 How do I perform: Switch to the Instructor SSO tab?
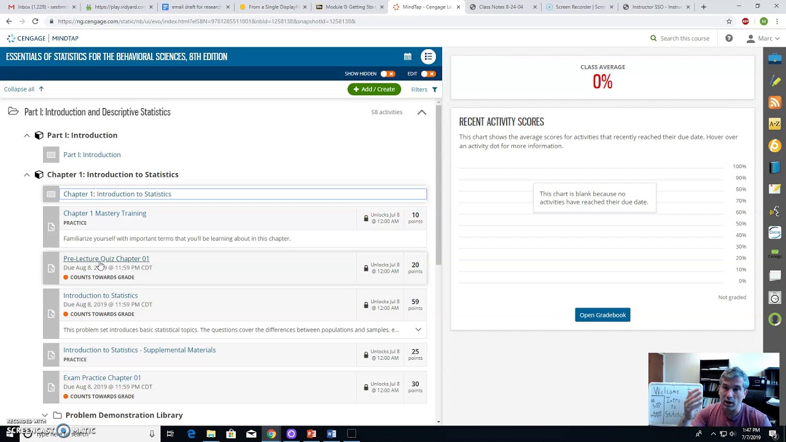[x=657, y=7]
